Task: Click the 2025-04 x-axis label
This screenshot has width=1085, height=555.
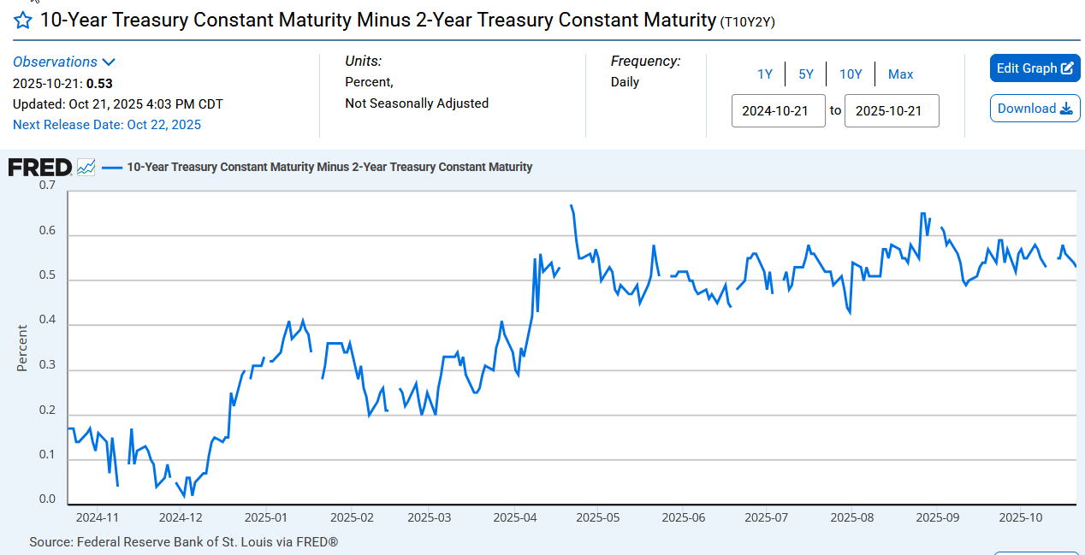Action: (515, 517)
